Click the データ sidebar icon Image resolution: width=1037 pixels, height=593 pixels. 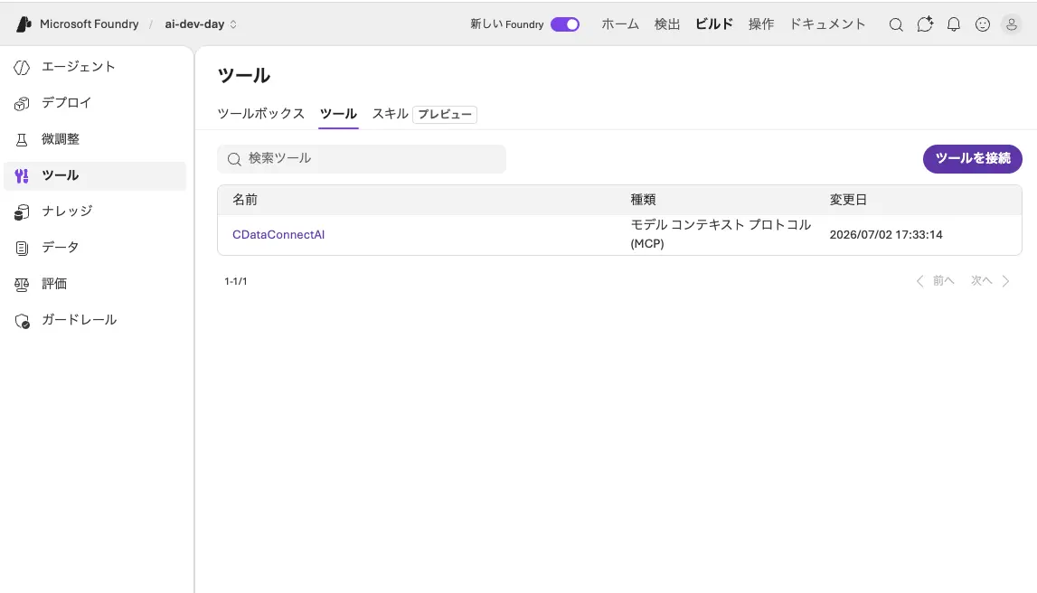(x=22, y=248)
